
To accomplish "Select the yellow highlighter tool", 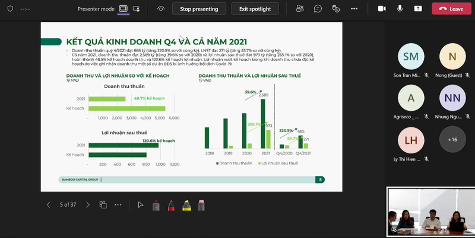I will 185,205.
